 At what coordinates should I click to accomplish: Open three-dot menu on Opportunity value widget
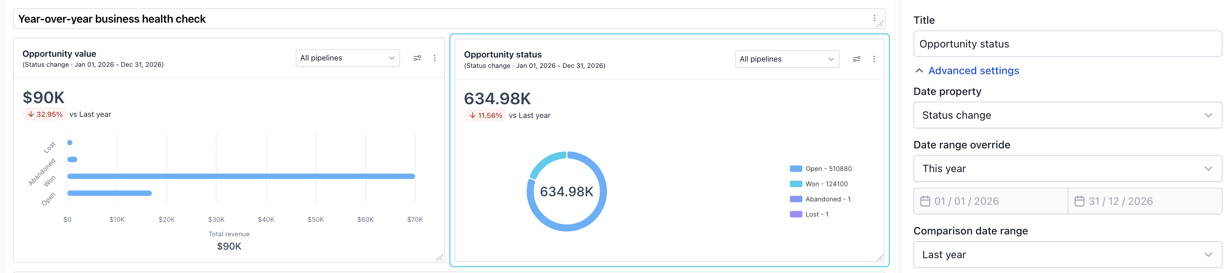tap(434, 57)
